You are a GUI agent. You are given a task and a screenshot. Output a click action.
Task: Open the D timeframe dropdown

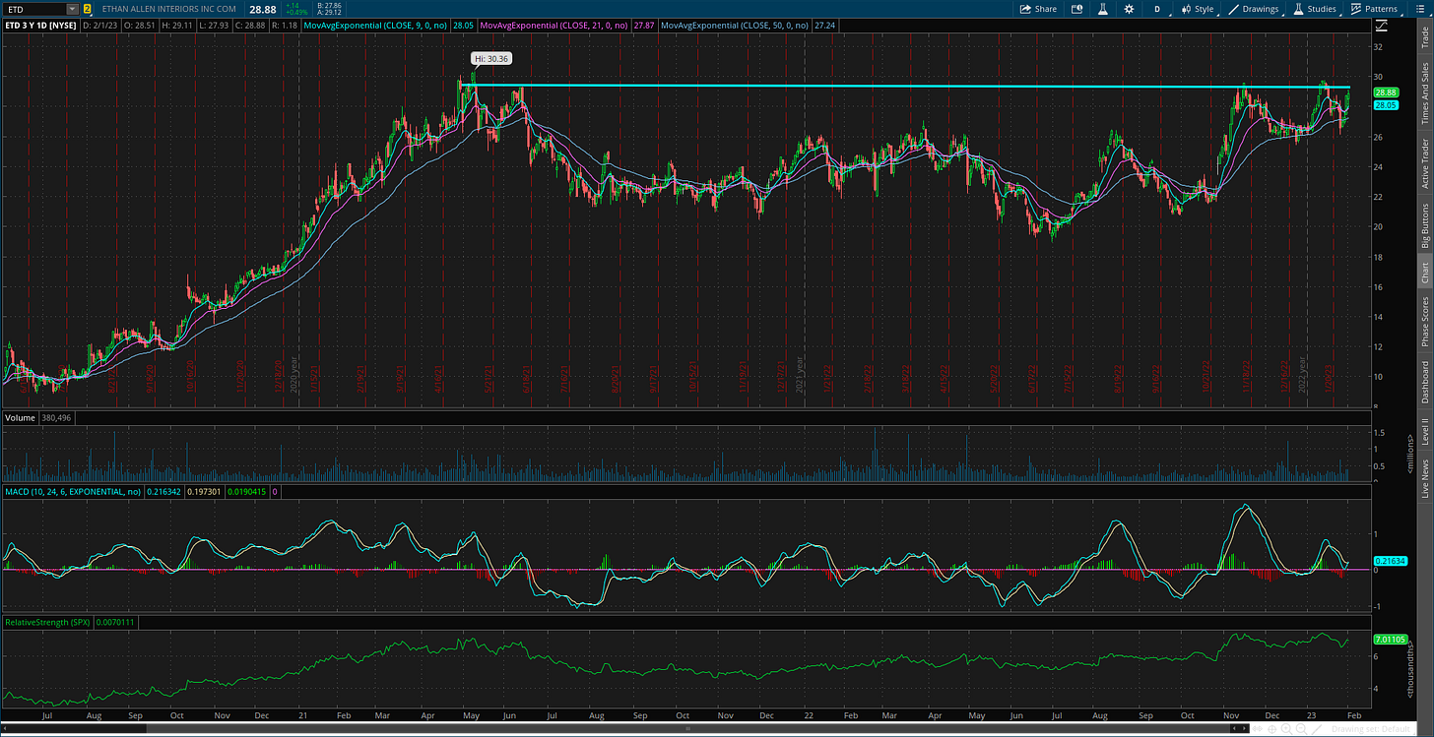click(1157, 9)
